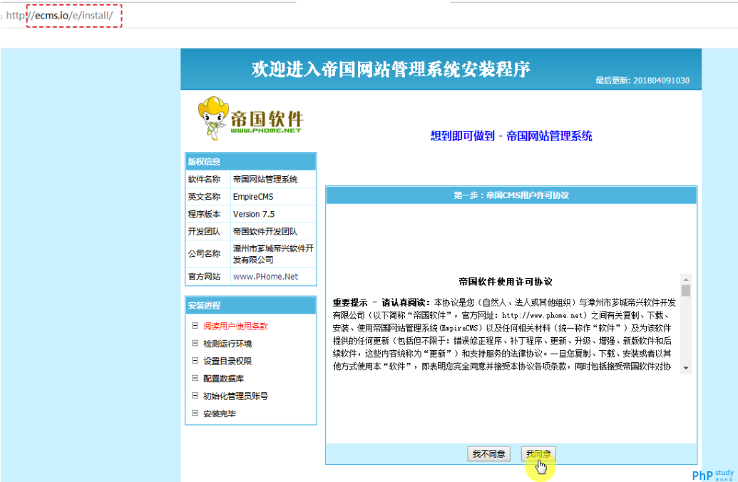
Task: Select the 配置数据库 step text
Action: click(x=224, y=379)
